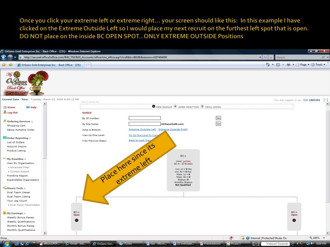Open the Tools menu
Image resolution: width=330 pixels, height=247 pixels.
coord(318,65)
